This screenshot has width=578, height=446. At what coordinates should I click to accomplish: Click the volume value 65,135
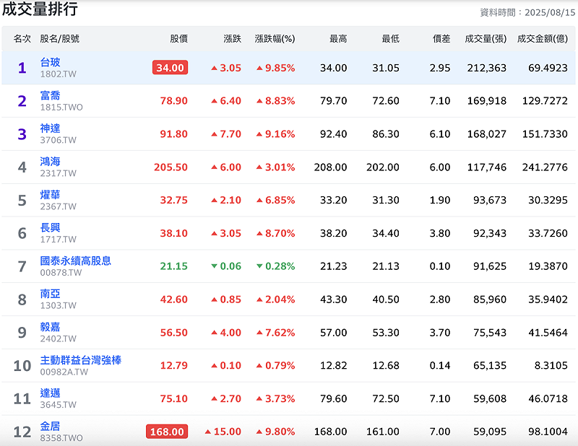click(x=490, y=366)
